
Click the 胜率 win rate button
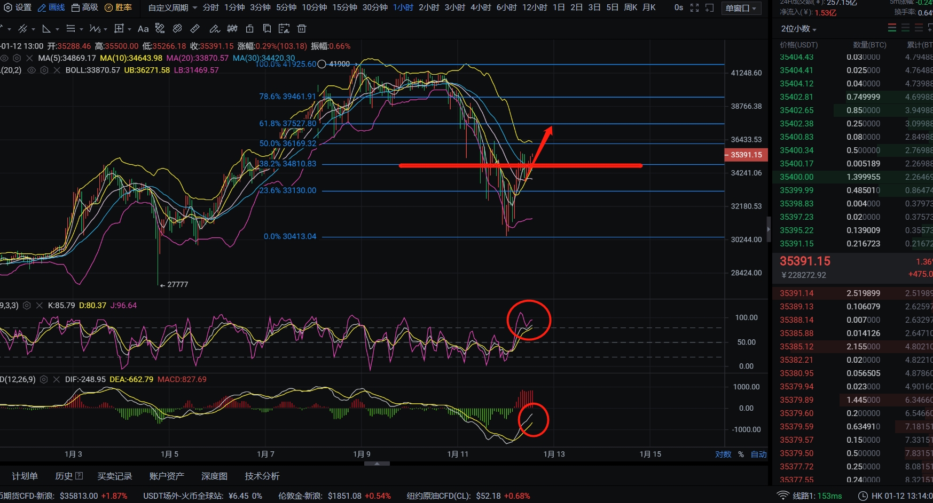pyautogui.click(x=118, y=7)
